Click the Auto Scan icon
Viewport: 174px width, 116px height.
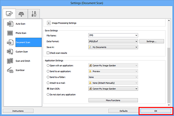(10, 24)
